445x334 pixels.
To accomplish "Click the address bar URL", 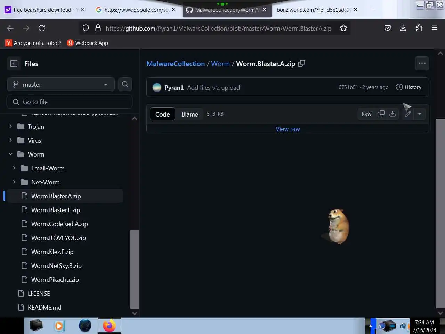I will 218,28.
